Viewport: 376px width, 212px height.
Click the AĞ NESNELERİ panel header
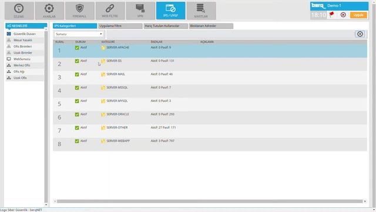coord(26,26)
